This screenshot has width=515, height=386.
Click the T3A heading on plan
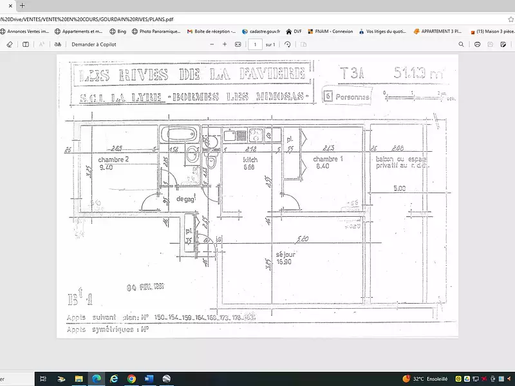click(x=351, y=73)
